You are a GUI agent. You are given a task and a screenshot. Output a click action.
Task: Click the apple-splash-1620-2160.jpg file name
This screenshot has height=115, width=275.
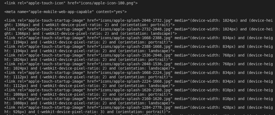(142, 90)
